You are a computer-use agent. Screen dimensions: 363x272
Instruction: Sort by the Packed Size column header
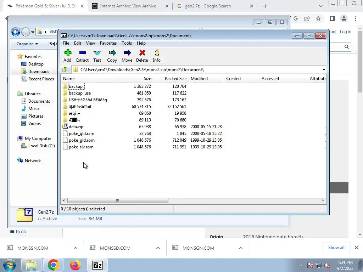point(171,79)
